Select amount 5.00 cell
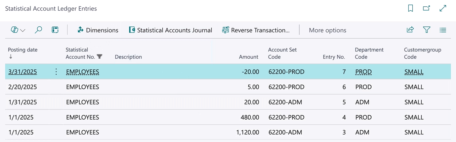456x142 pixels. [x=253, y=87]
